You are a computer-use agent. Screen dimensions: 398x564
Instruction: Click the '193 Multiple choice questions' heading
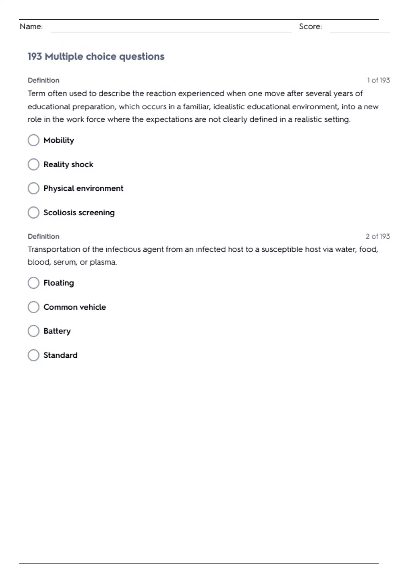click(x=96, y=56)
